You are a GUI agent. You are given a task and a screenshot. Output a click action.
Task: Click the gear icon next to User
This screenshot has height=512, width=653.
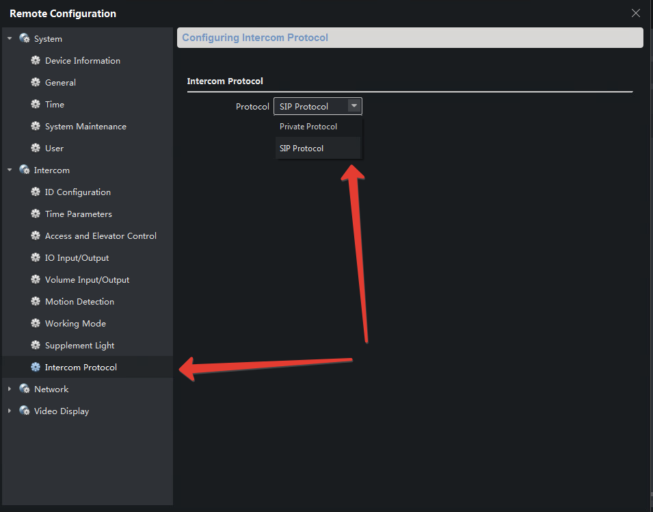tap(36, 149)
